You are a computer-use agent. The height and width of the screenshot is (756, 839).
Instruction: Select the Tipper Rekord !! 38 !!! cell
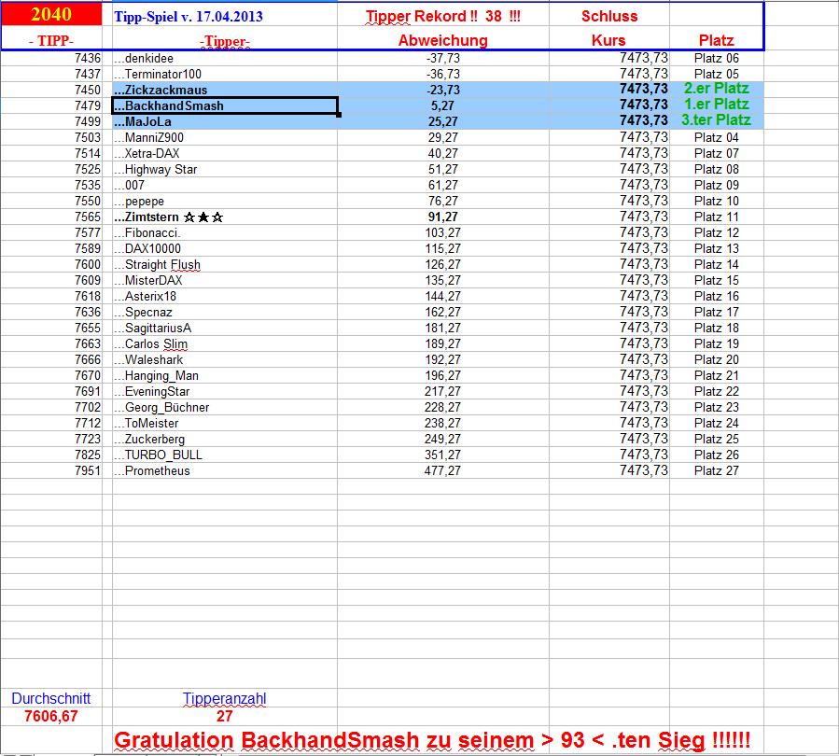443,16
